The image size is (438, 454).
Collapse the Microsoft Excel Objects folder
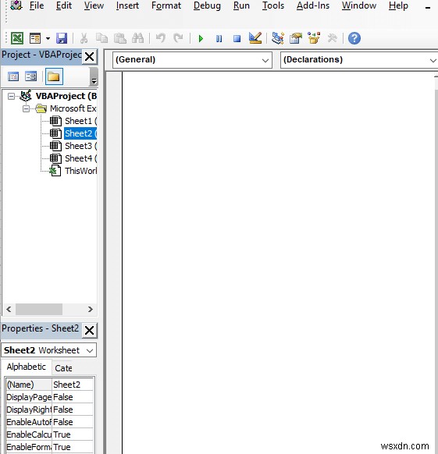point(26,109)
